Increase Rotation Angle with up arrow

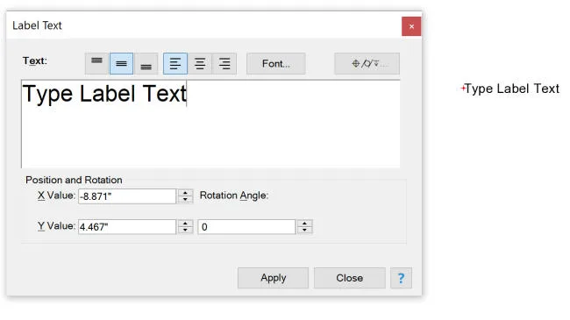click(304, 224)
